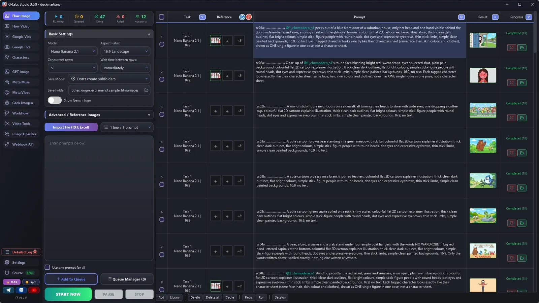Click the Task column filter icon

tap(202, 17)
